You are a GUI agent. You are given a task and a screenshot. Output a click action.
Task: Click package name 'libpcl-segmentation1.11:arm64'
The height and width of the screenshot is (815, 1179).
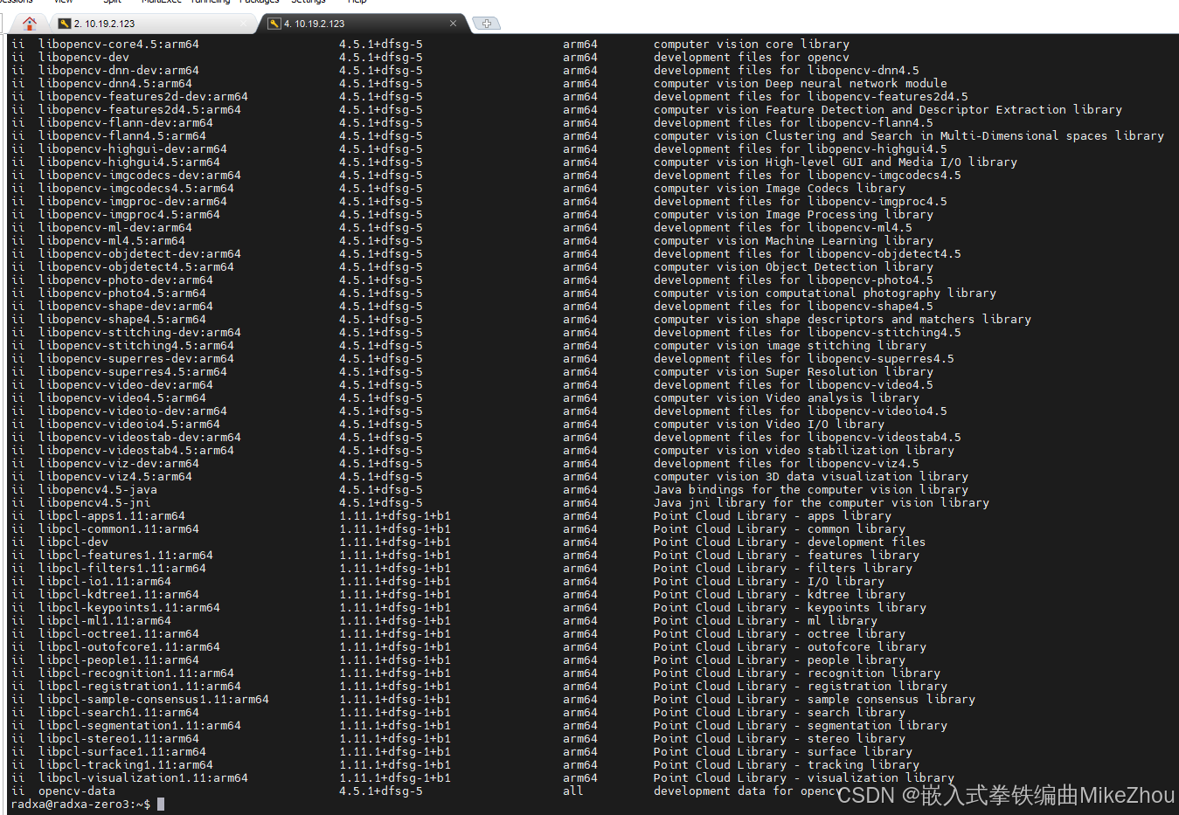coord(140,725)
